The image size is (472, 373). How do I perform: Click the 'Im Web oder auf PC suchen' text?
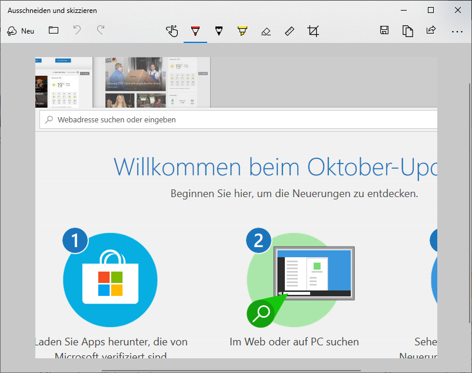click(x=294, y=342)
